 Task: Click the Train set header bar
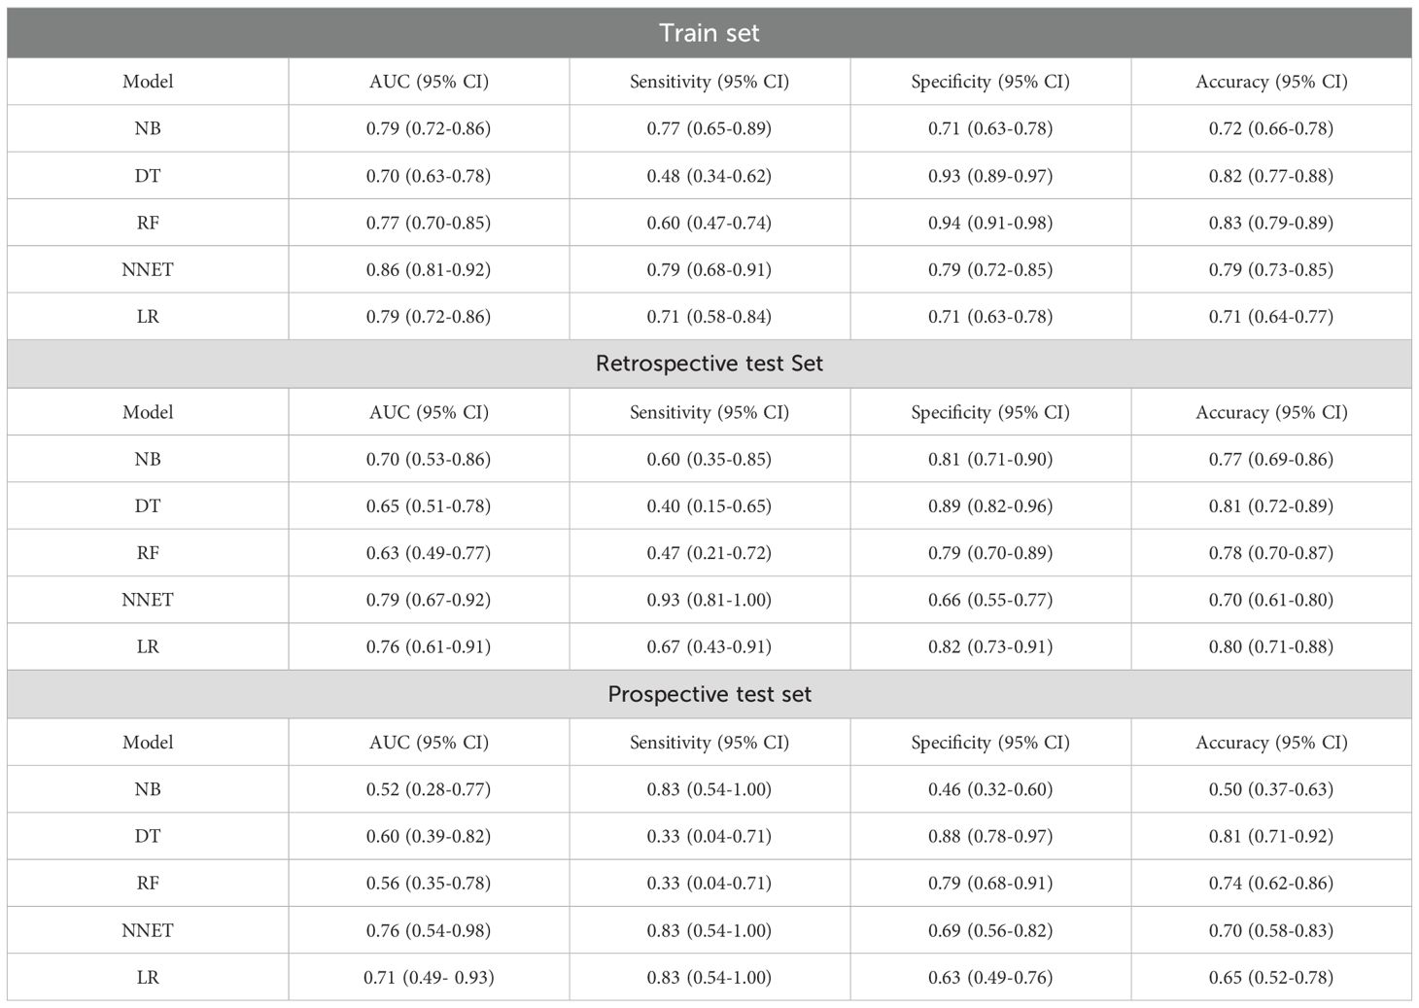pyautogui.click(x=709, y=33)
